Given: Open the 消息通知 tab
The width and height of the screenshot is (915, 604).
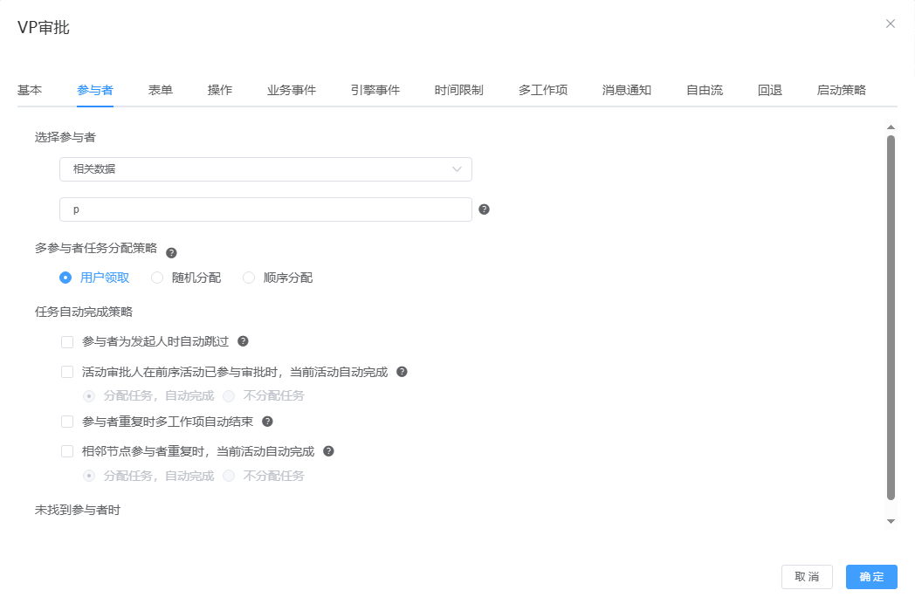Looking at the screenshot, I should (627, 90).
